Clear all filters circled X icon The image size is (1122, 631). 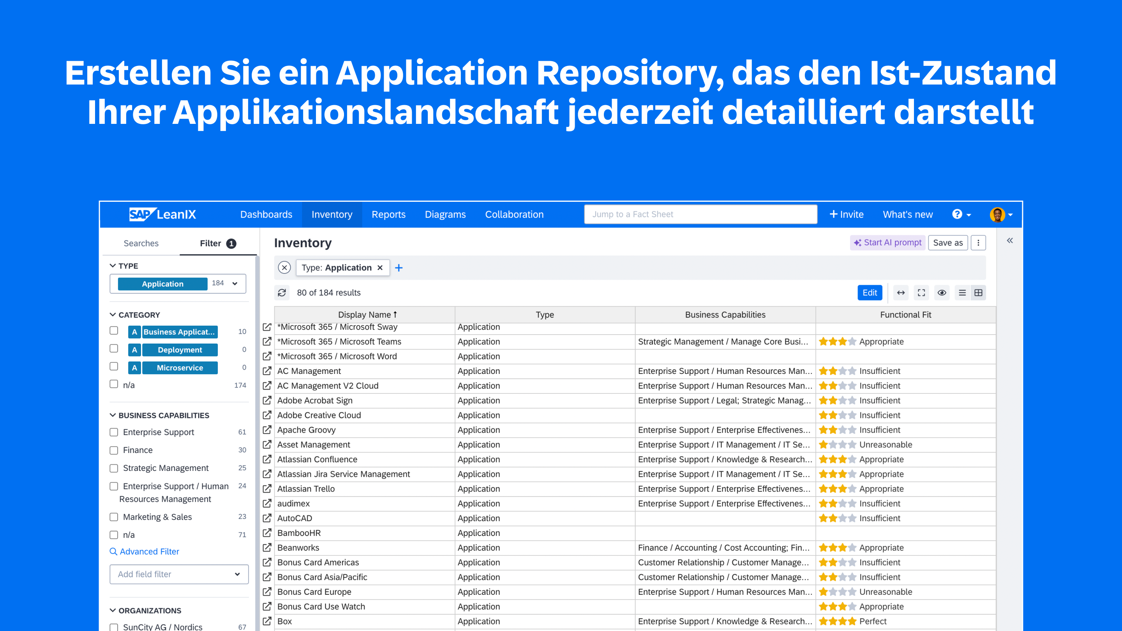pyautogui.click(x=284, y=267)
